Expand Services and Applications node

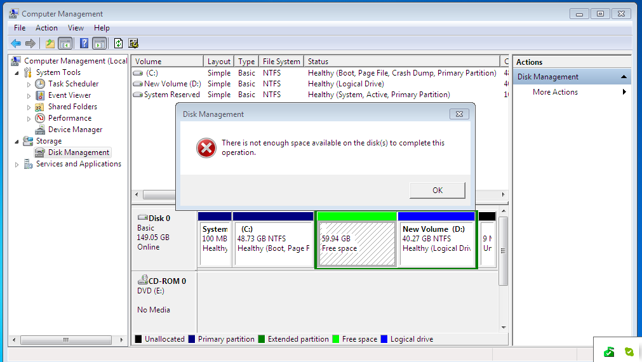(x=17, y=164)
